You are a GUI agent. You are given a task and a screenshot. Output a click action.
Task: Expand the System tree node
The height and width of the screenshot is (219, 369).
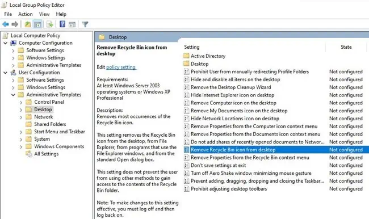[x=20, y=140]
